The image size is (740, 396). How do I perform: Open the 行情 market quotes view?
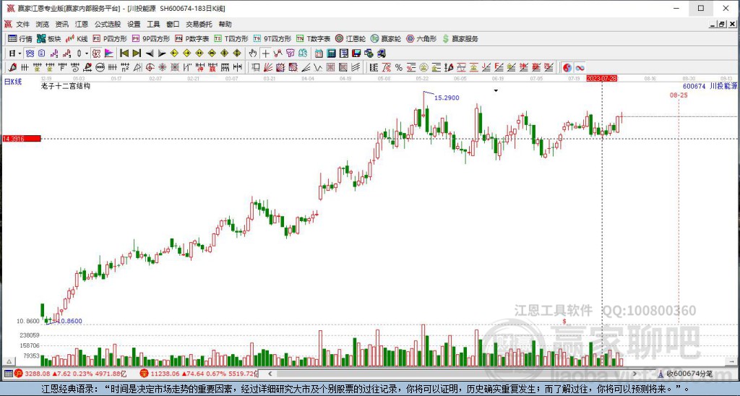(20, 38)
